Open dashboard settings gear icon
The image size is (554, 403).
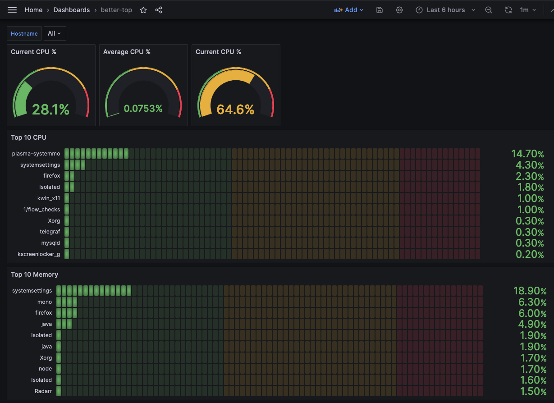(399, 10)
